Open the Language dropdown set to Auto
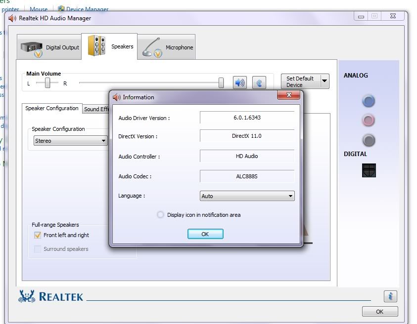Viewport: 417px width, 324px height. pos(247,196)
